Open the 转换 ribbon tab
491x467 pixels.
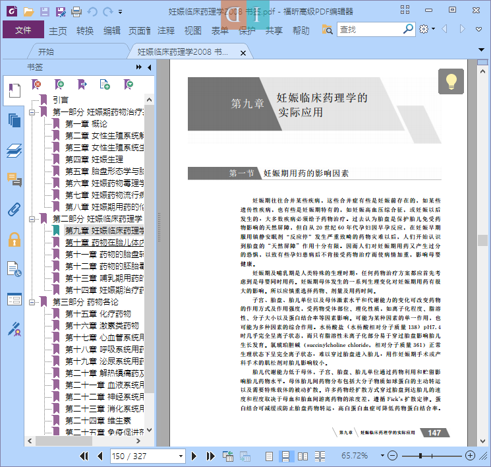pyautogui.click(x=85, y=31)
